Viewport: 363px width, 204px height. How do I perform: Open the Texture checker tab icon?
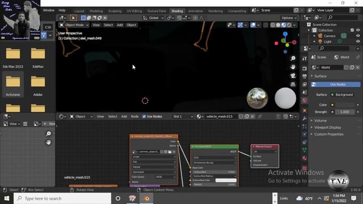[x=305, y=168]
